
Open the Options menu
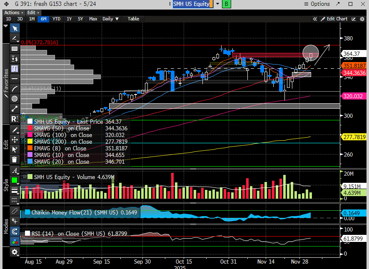coord(317,4)
